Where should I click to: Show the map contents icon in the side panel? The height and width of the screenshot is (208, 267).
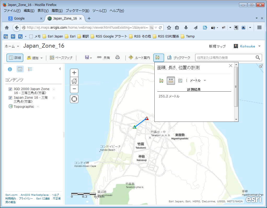point(20,69)
